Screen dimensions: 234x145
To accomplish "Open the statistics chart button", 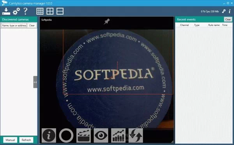I will (x=118, y=136).
